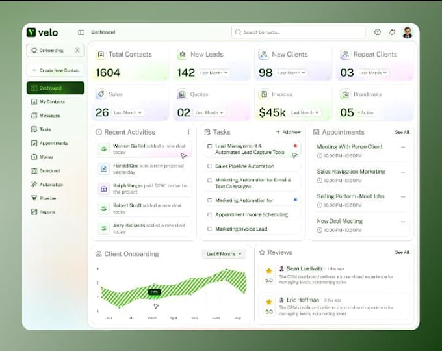Screen dimensions: 442x351
Task: Dismiss the Onboarding pill close icon
Action: [x=77, y=51]
